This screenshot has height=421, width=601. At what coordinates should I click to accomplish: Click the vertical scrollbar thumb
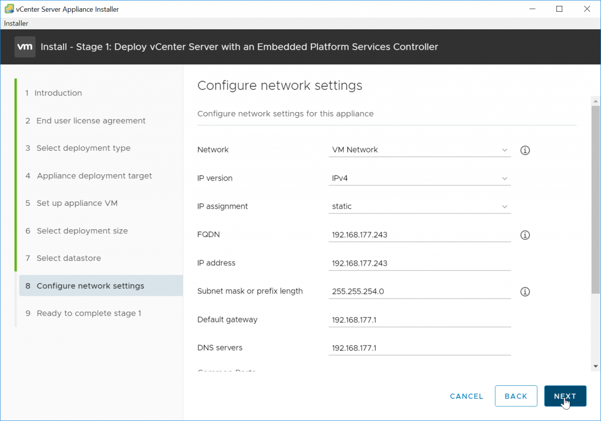pyautogui.click(x=596, y=199)
